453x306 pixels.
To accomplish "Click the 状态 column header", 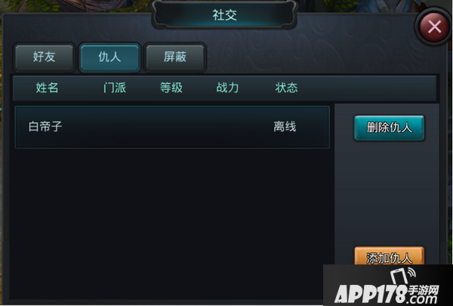I will pos(286,88).
